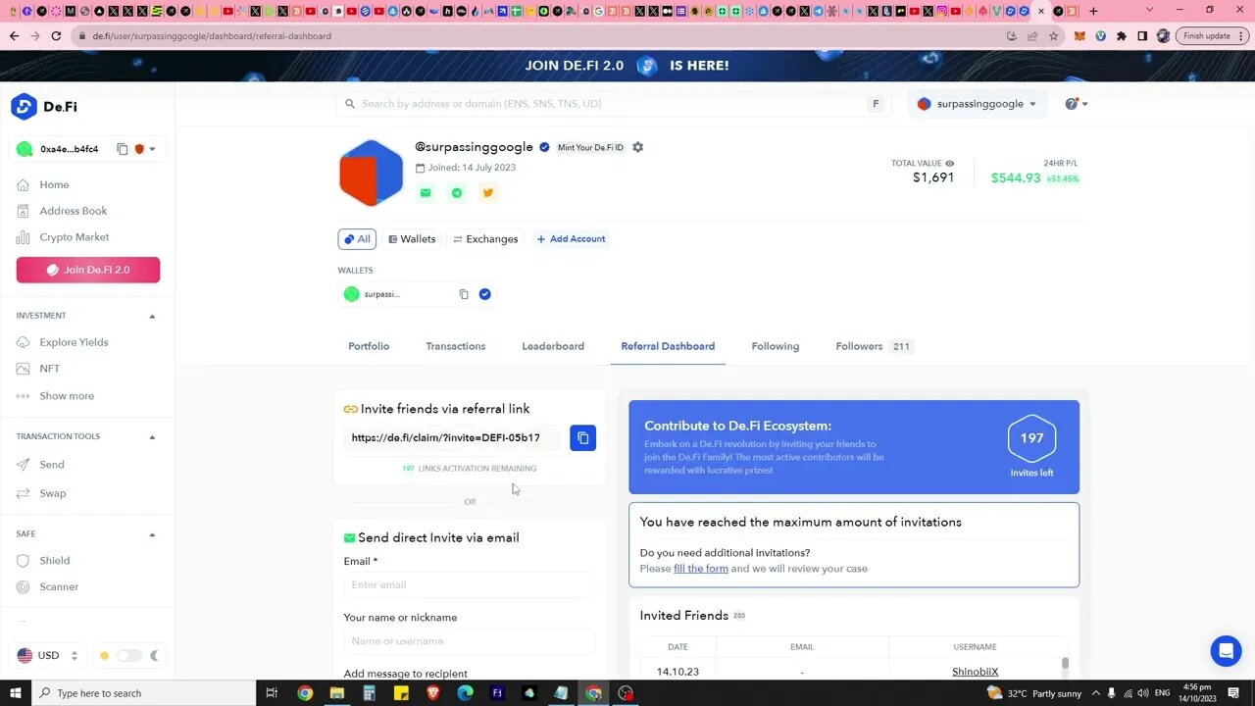Switch to the Following tab

click(776, 346)
